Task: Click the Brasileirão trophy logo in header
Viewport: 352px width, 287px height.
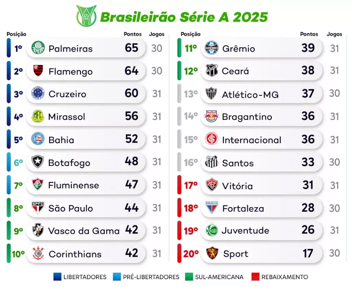Action: [86, 16]
